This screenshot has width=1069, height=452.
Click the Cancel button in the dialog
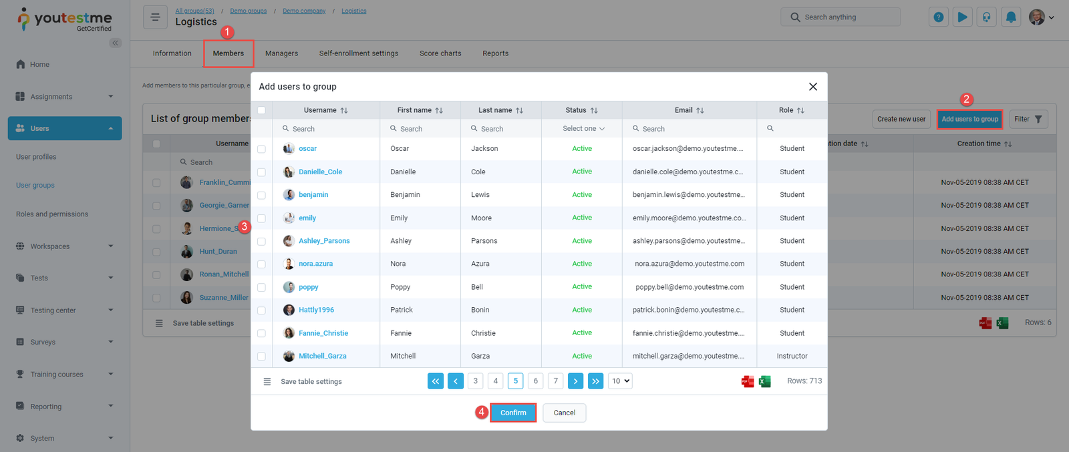564,413
